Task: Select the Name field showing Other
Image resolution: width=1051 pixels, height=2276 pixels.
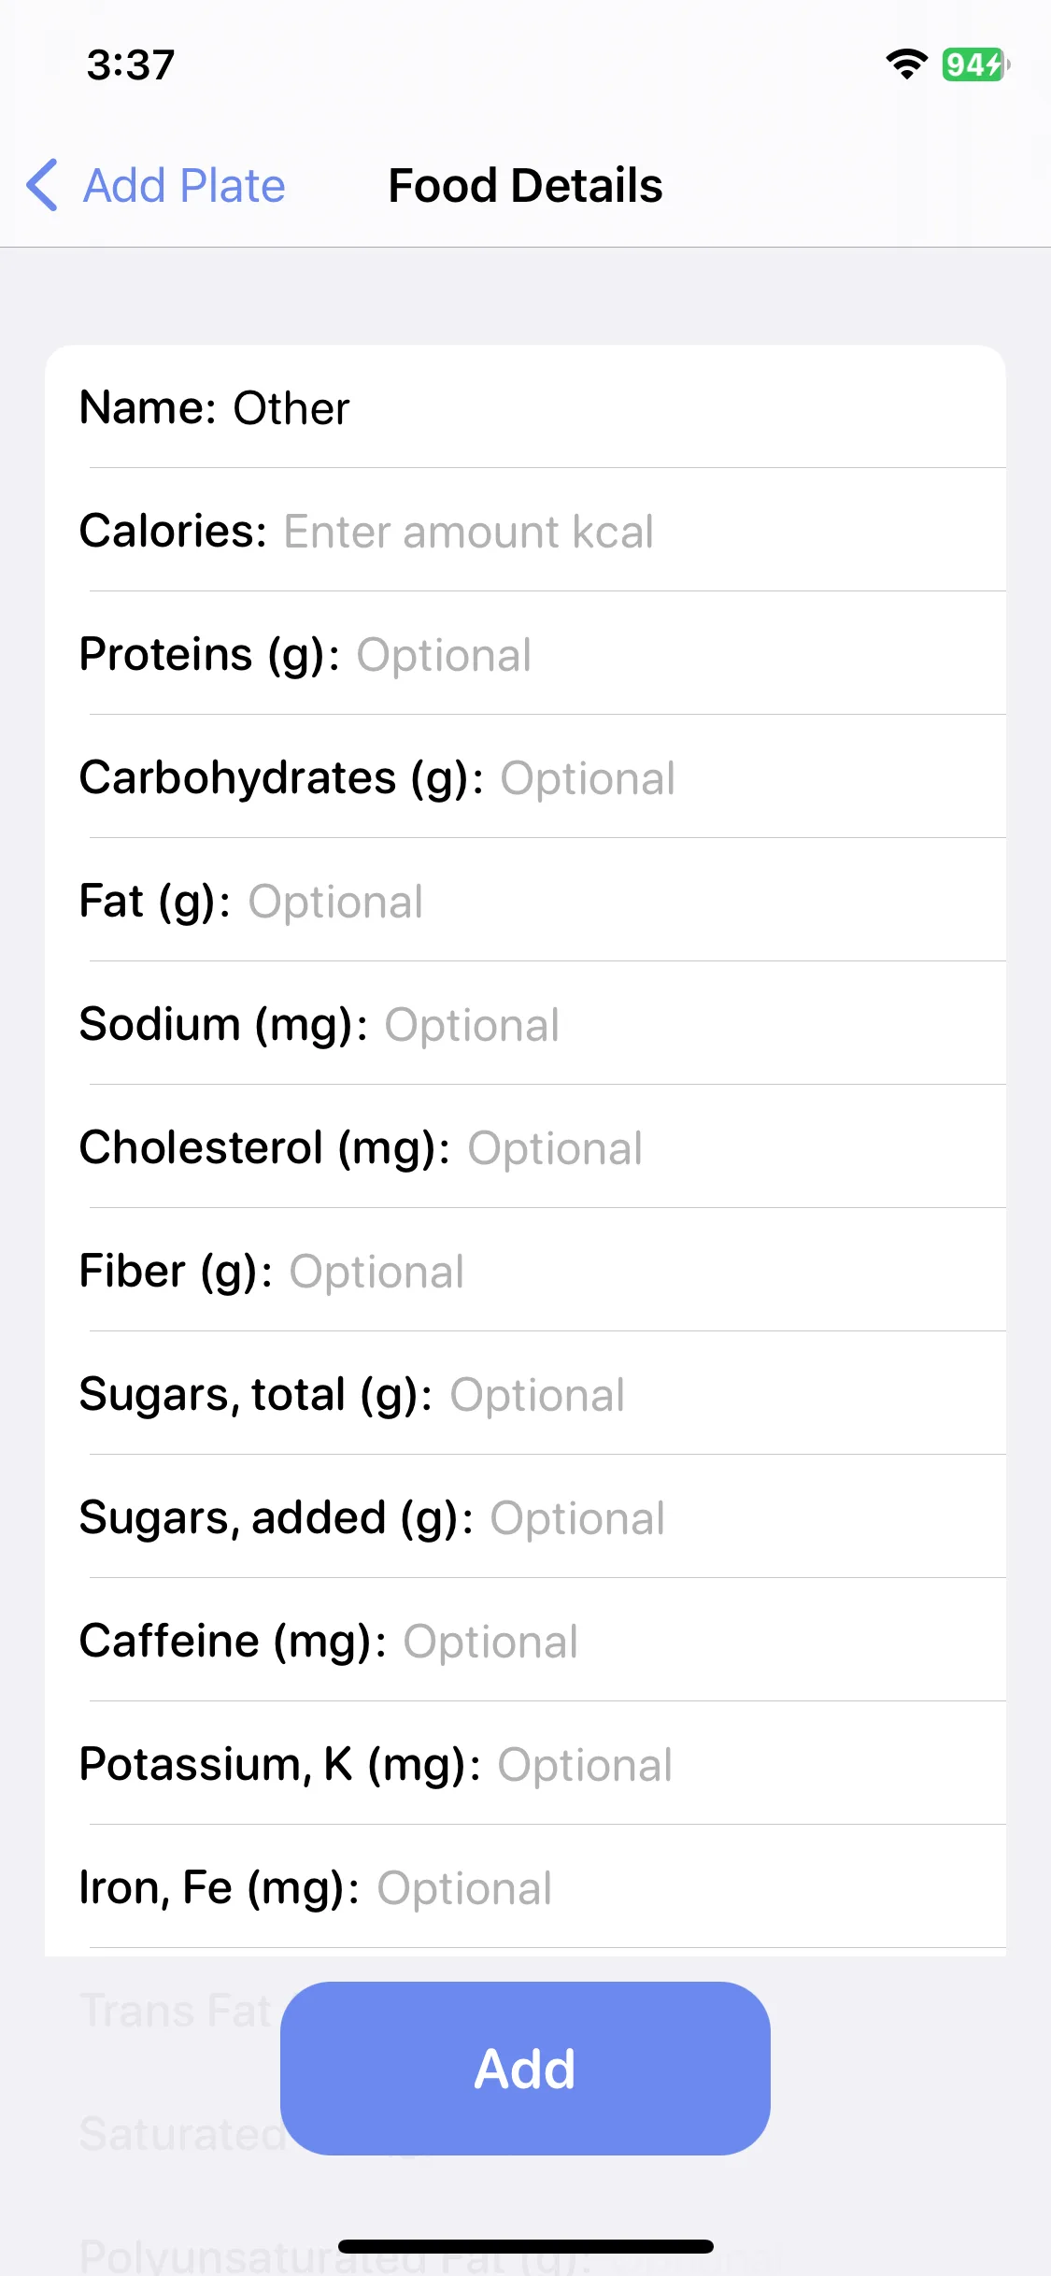Action: pyautogui.click(x=525, y=407)
